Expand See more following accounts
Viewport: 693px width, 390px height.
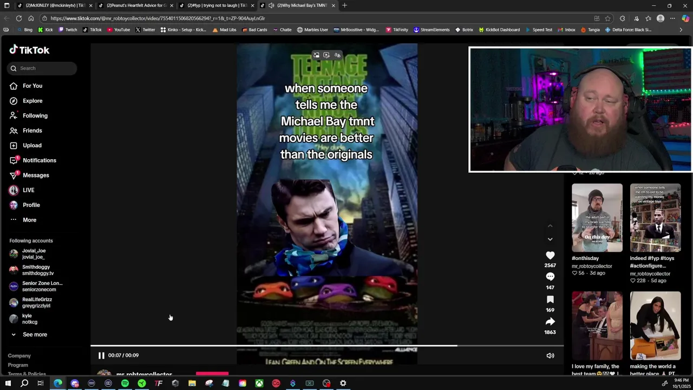(x=35, y=334)
